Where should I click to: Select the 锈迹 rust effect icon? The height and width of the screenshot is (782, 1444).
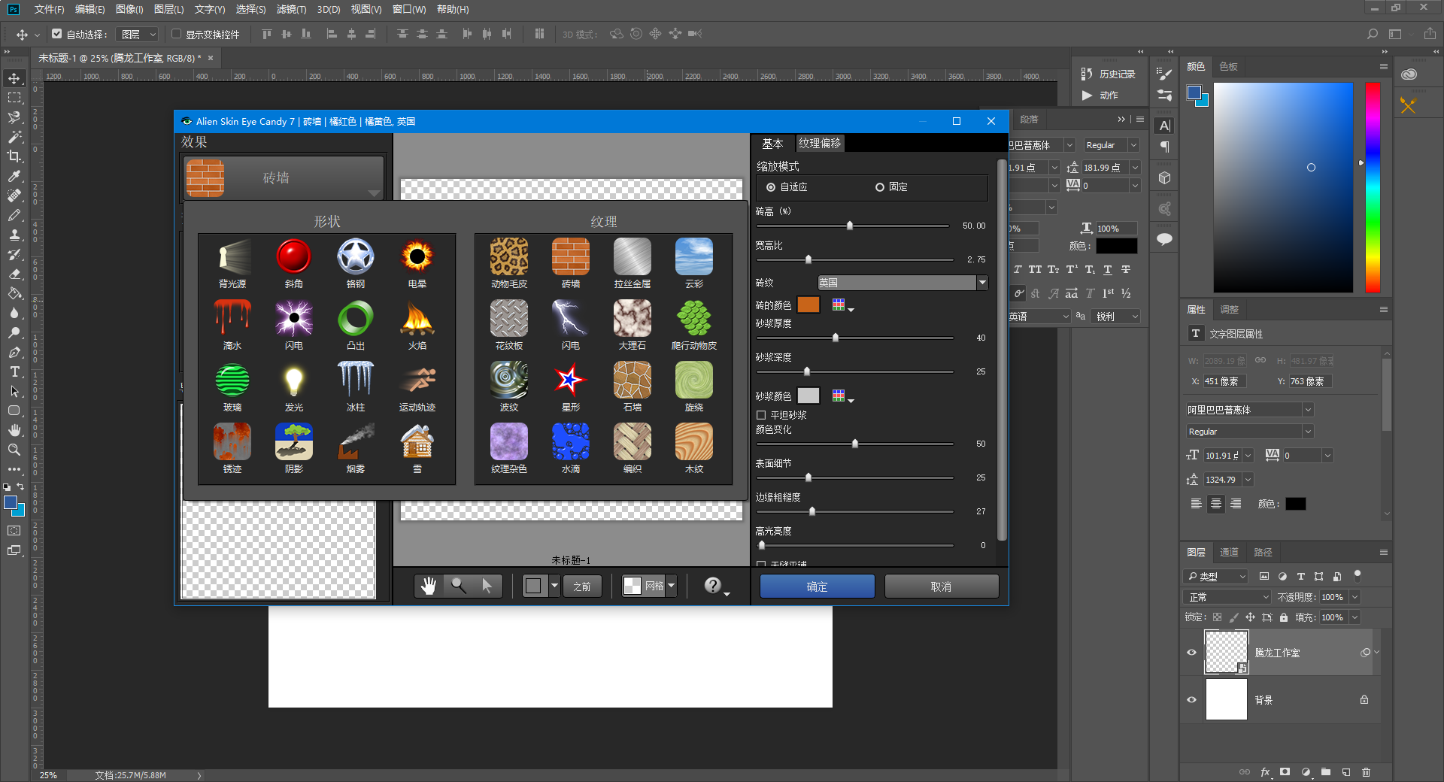click(232, 442)
